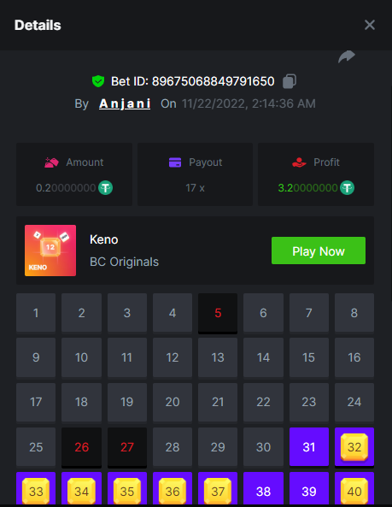Image resolution: width=392 pixels, height=507 pixels.
Task: Click the Play Now button
Action: (319, 251)
